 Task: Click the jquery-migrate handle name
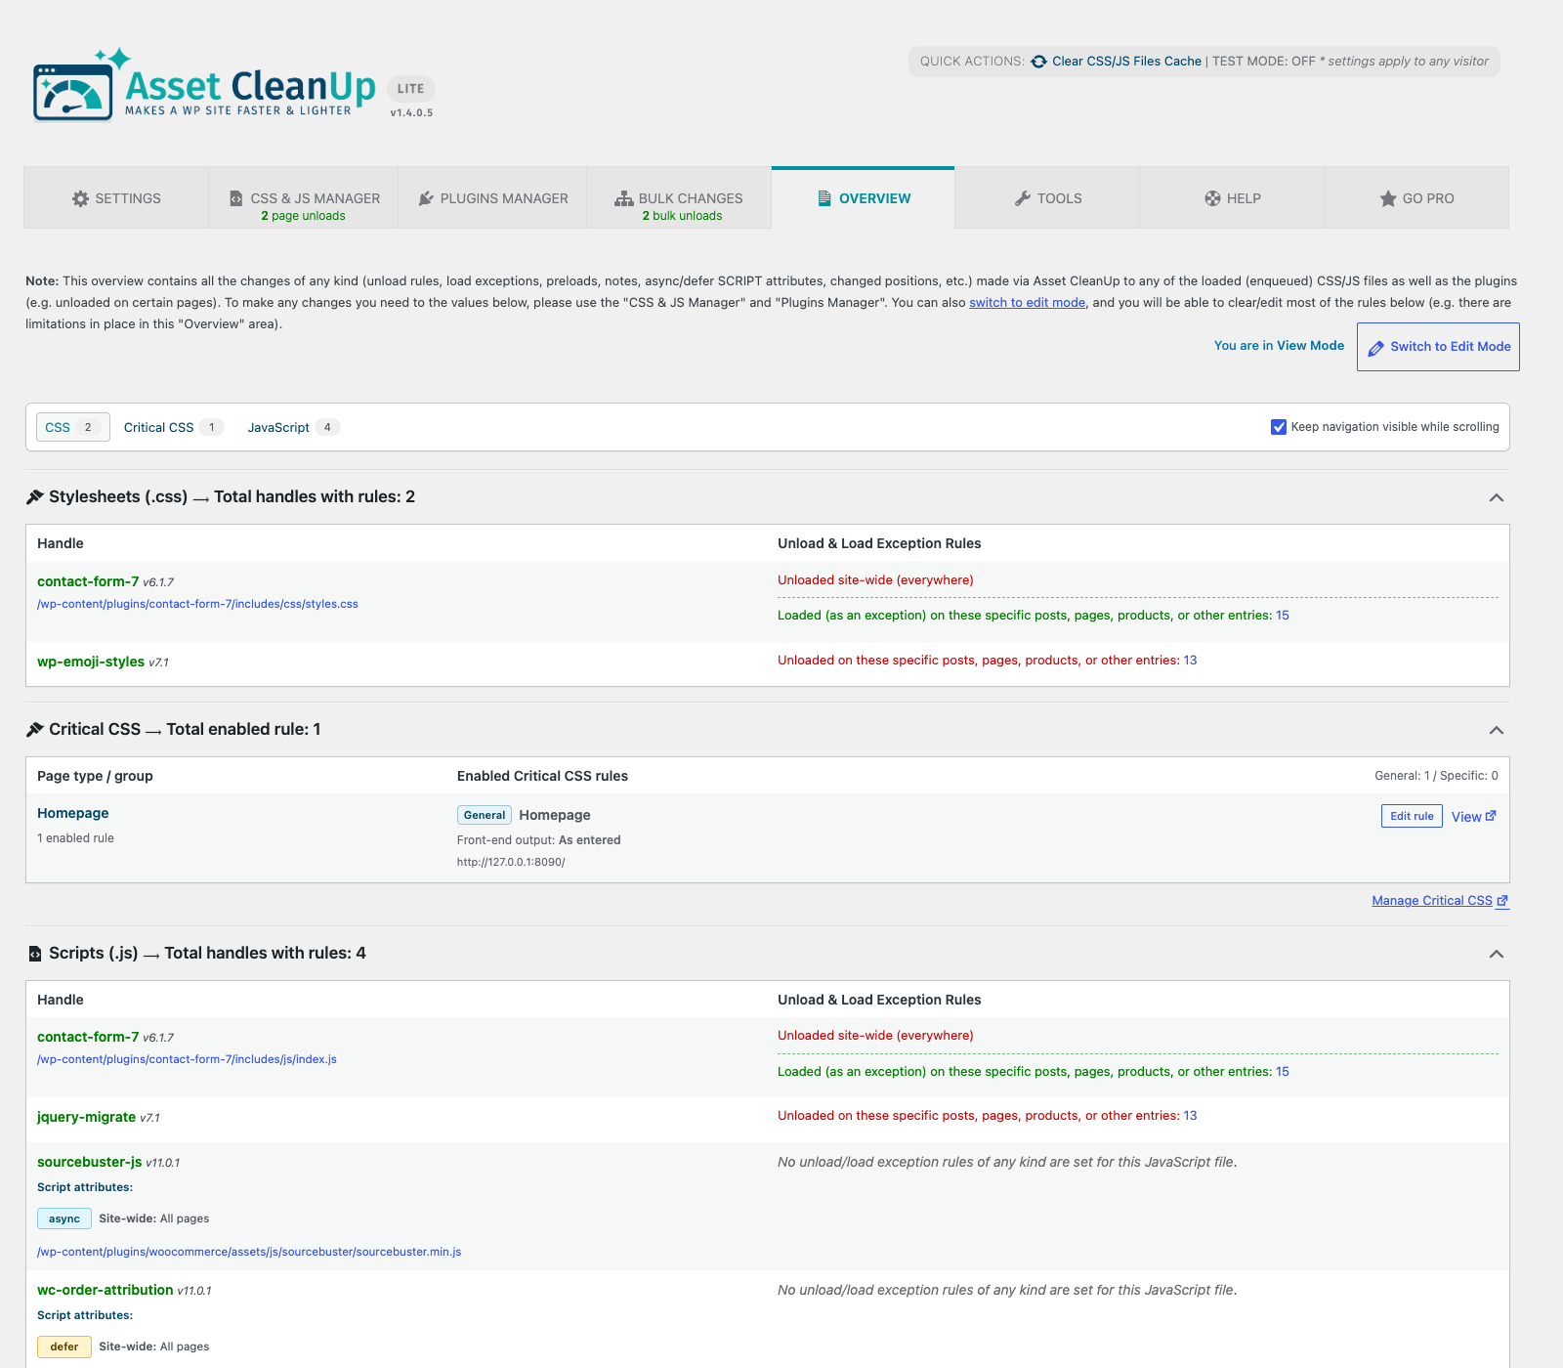86,1117
